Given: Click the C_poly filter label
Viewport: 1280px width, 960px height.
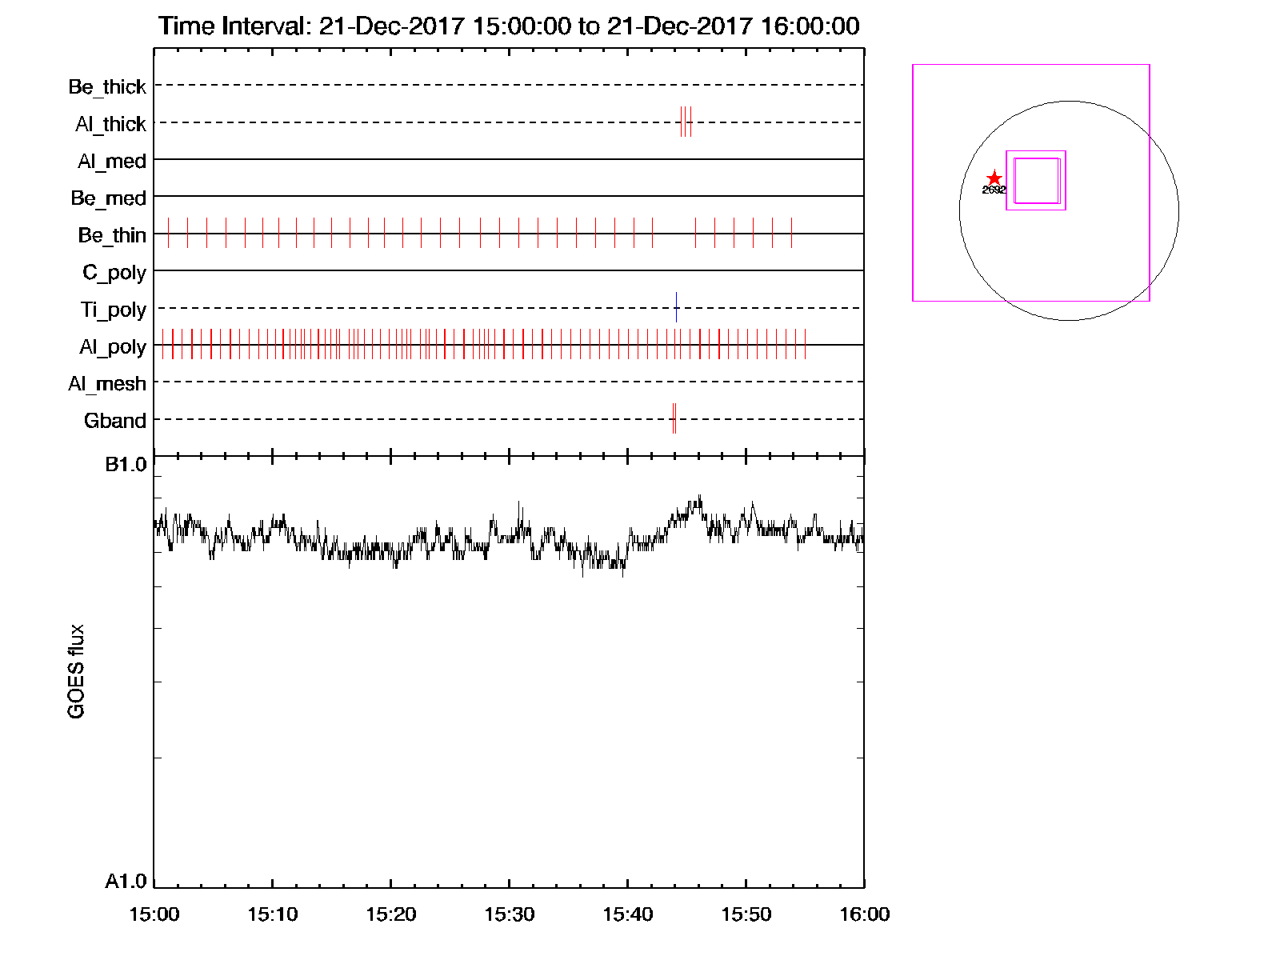Looking at the screenshot, I should tap(114, 273).
